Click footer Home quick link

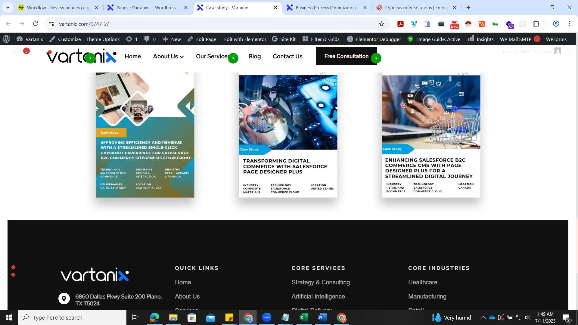[x=183, y=282]
